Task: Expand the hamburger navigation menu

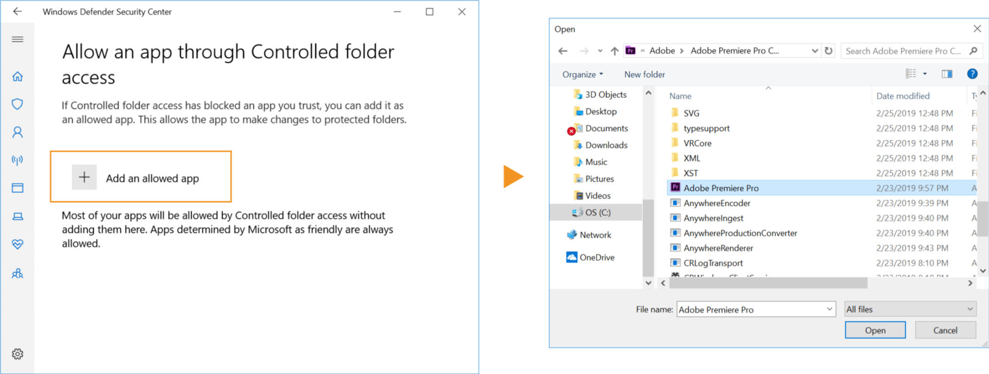Action: 18,39
